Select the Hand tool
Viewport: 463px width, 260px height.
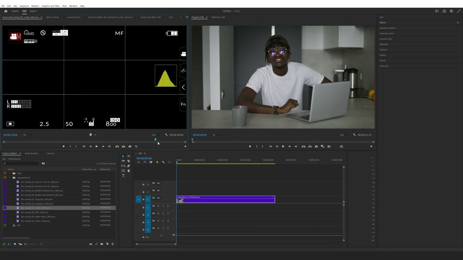point(128,170)
